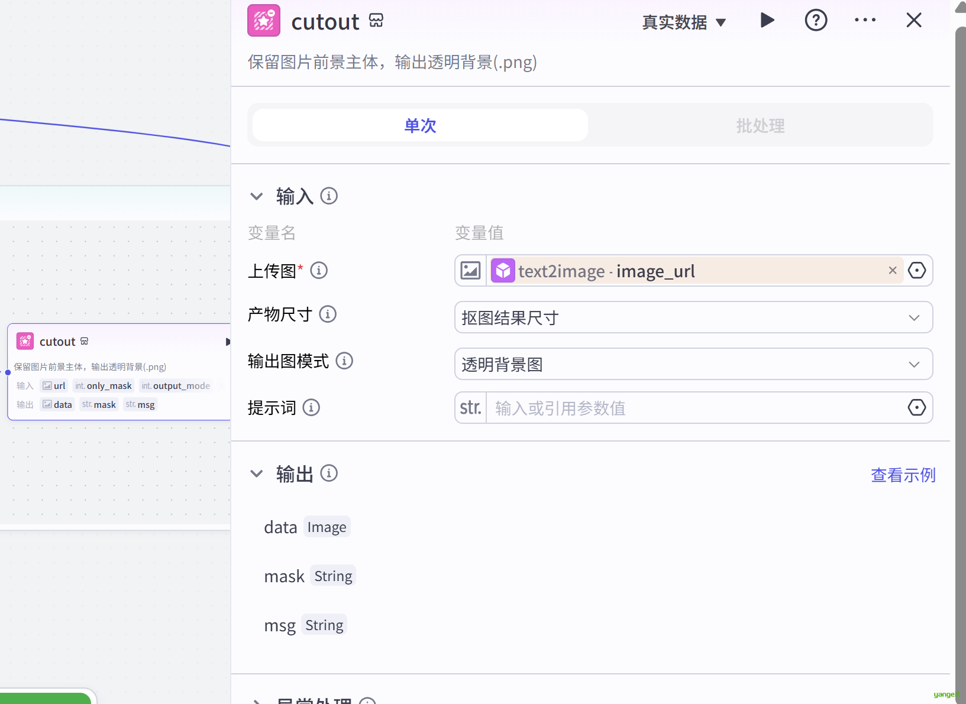Open the more options ellipsis menu

[x=865, y=20]
